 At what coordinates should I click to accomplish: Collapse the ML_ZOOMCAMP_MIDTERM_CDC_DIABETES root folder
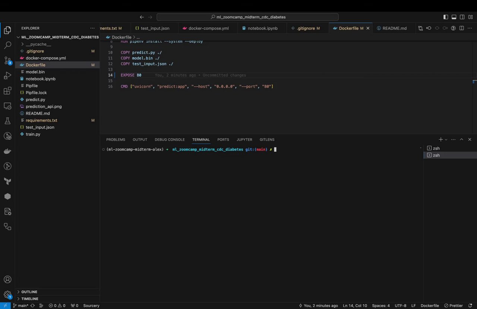tap(57, 37)
